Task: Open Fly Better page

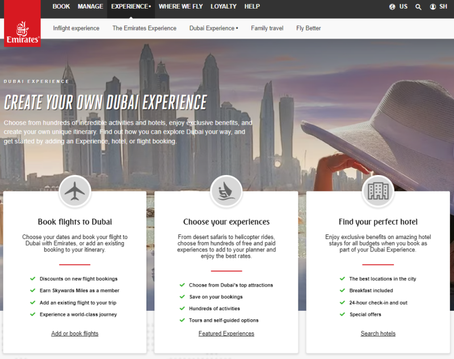Action: click(x=308, y=28)
